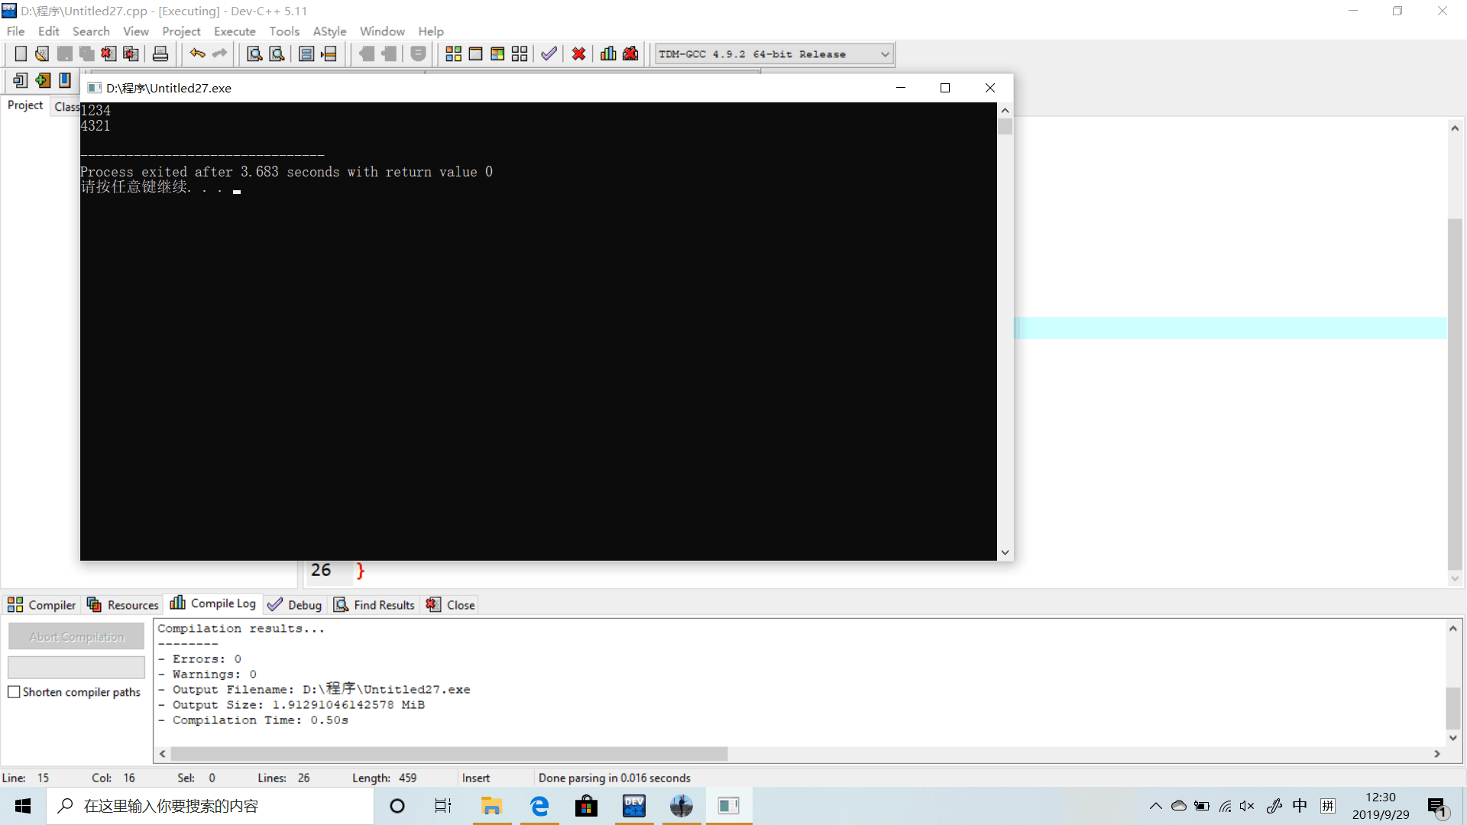Image resolution: width=1467 pixels, height=825 pixels.
Task: Open the File menu
Action: (x=15, y=31)
